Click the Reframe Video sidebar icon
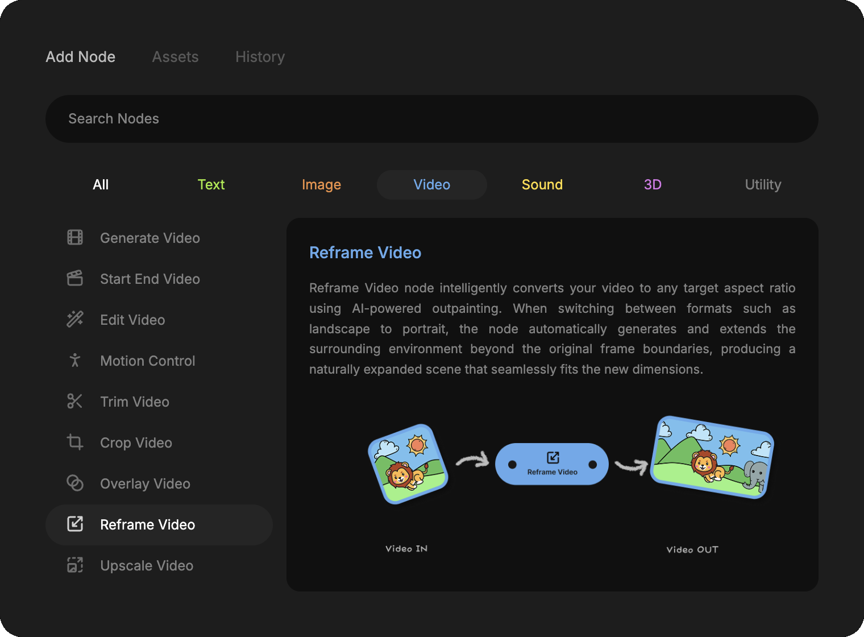This screenshot has width=864, height=637. pyautogui.click(x=75, y=524)
